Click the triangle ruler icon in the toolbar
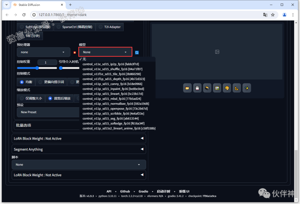This screenshot has width=300, height=204. coord(237,88)
